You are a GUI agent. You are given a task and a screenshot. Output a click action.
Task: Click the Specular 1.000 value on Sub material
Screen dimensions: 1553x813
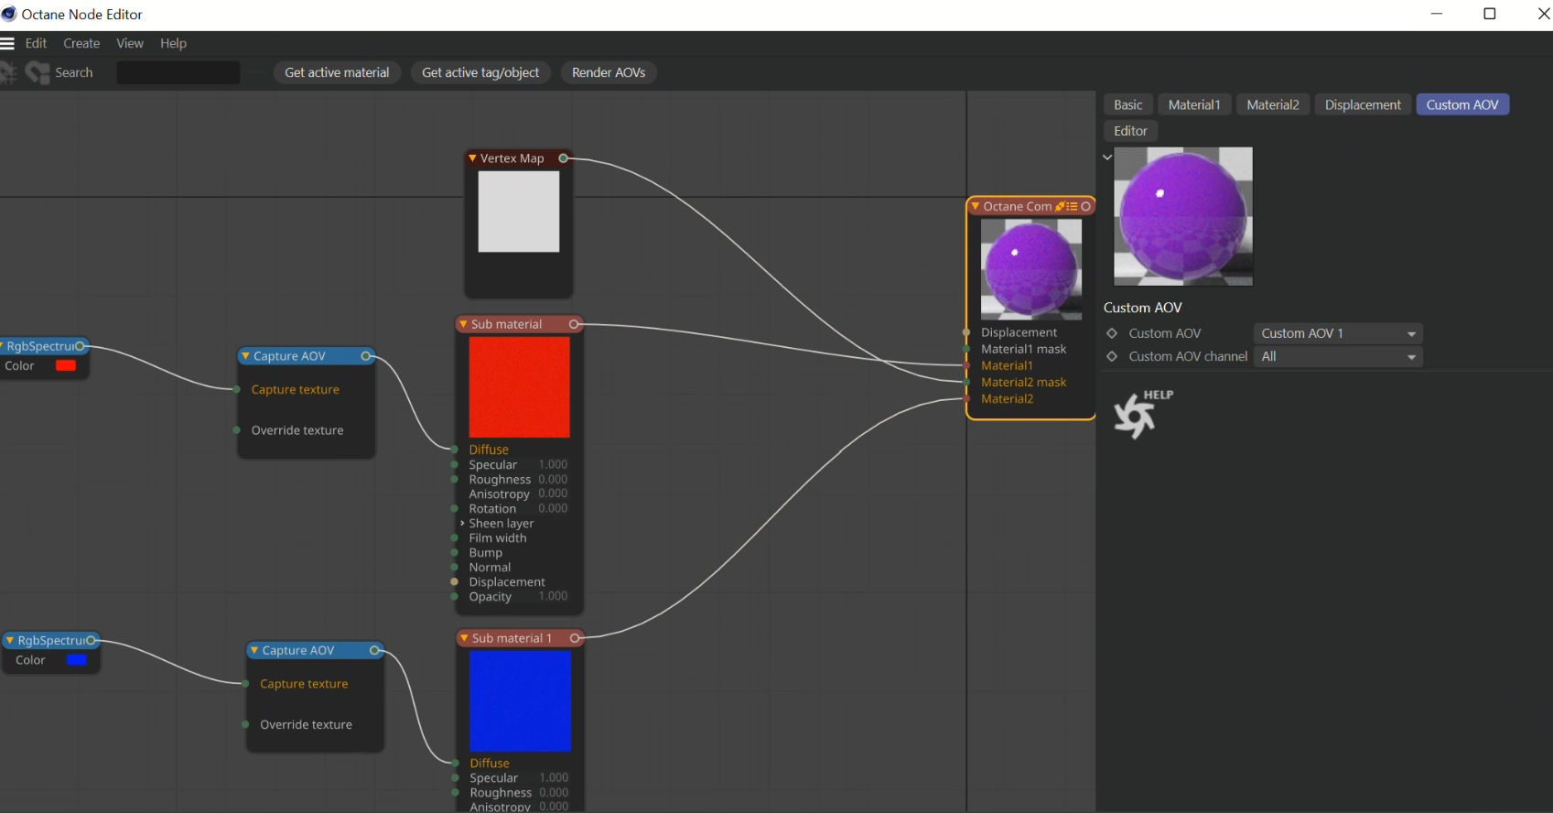tap(553, 465)
